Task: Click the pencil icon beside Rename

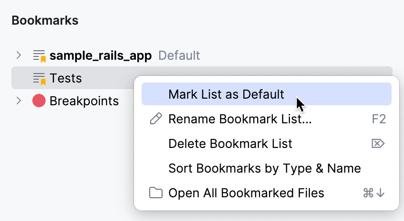Action: [155, 119]
